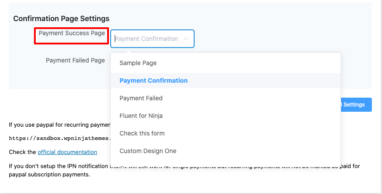Click the "Payment Success Page" label

click(71, 33)
